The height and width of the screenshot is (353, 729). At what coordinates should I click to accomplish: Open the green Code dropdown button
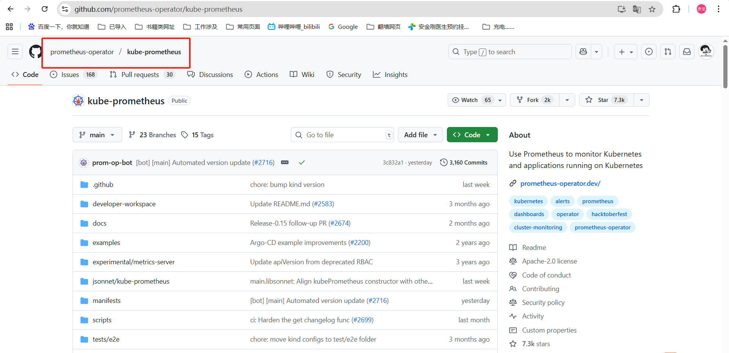pyautogui.click(x=472, y=135)
